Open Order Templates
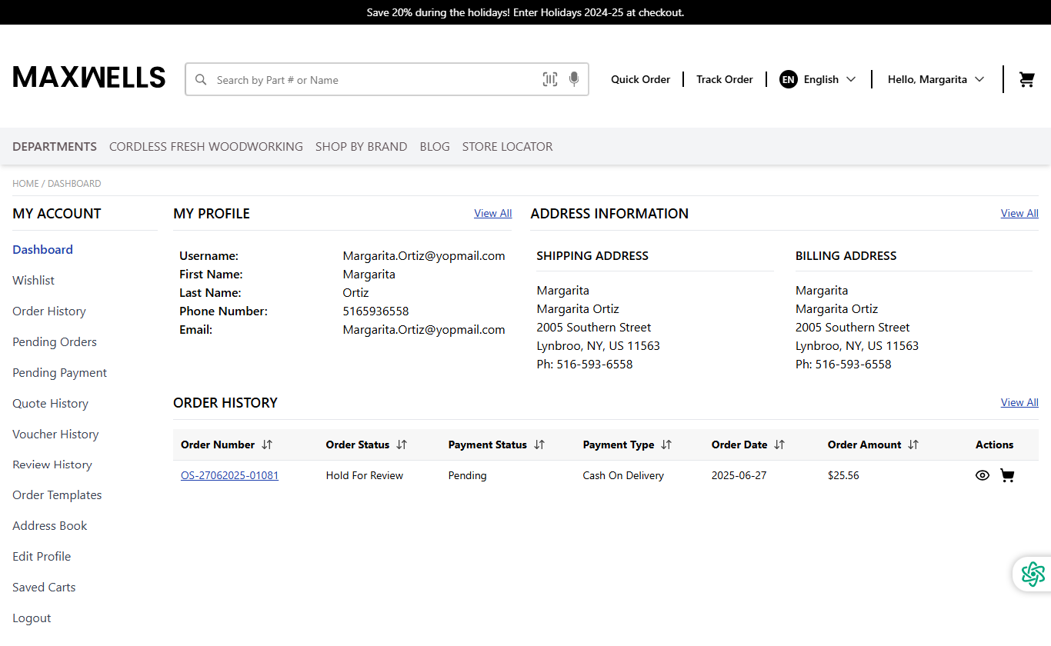The height and width of the screenshot is (646, 1051). (x=57, y=495)
